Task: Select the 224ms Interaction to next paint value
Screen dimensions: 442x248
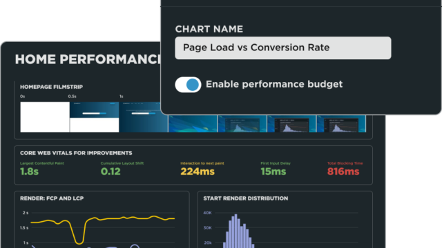Action: pos(198,172)
